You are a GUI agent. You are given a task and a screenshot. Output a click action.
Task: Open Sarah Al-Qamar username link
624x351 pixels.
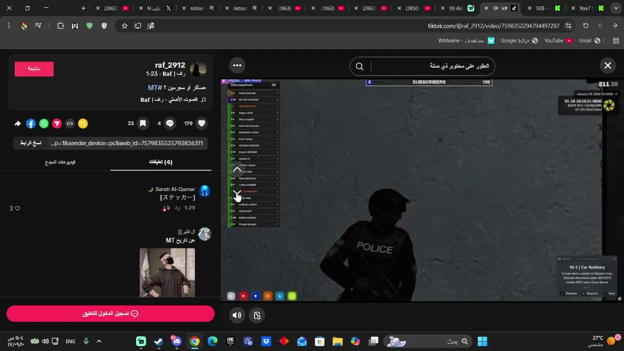[x=175, y=189]
